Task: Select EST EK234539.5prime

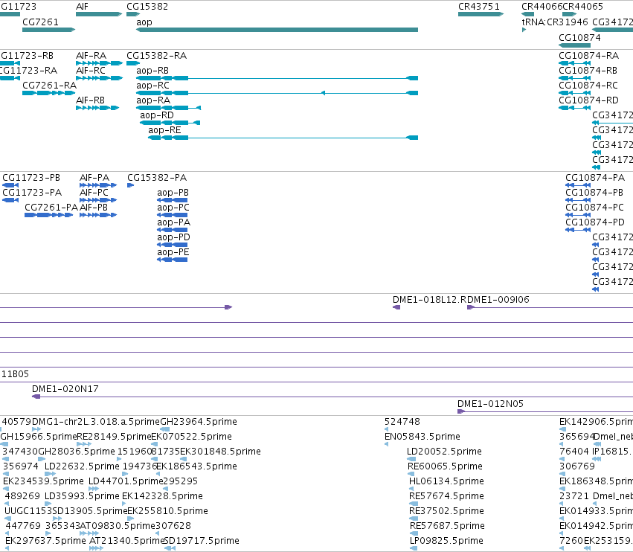Action: click(6, 489)
